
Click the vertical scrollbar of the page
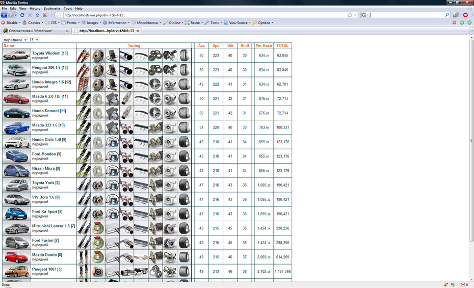(x=471, y=141)
